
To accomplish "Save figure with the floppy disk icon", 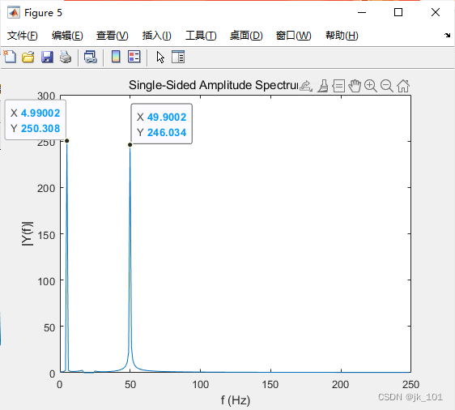I will tap(47, 57).
